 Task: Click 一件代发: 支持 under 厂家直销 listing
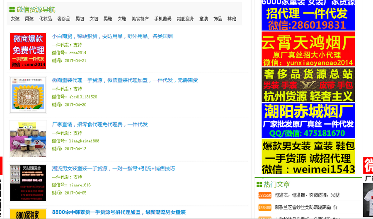67,133
